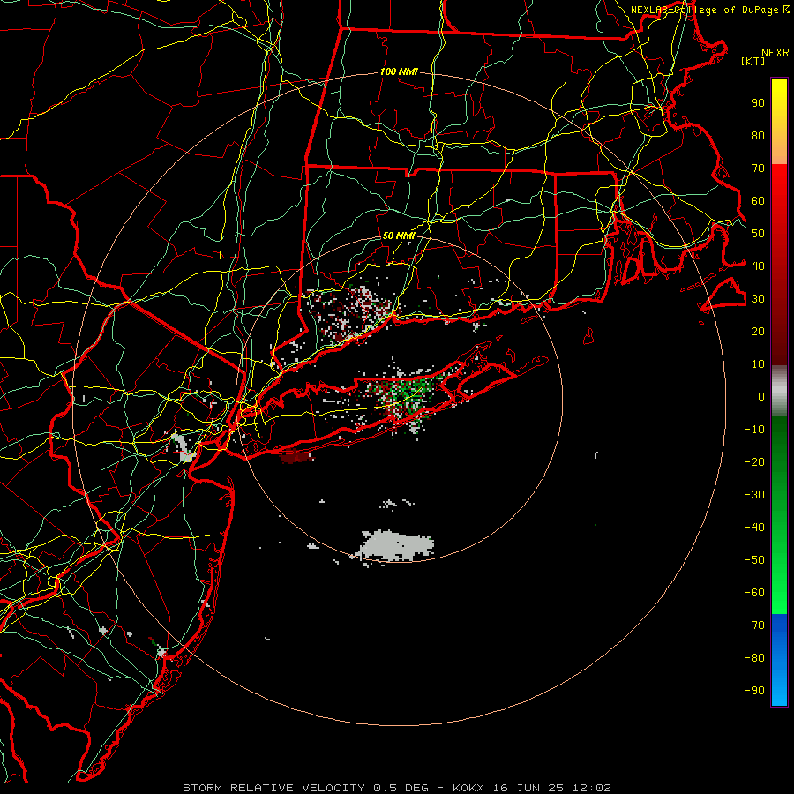
Task: Click the positive 20 knots scale label
Action: 758,331
